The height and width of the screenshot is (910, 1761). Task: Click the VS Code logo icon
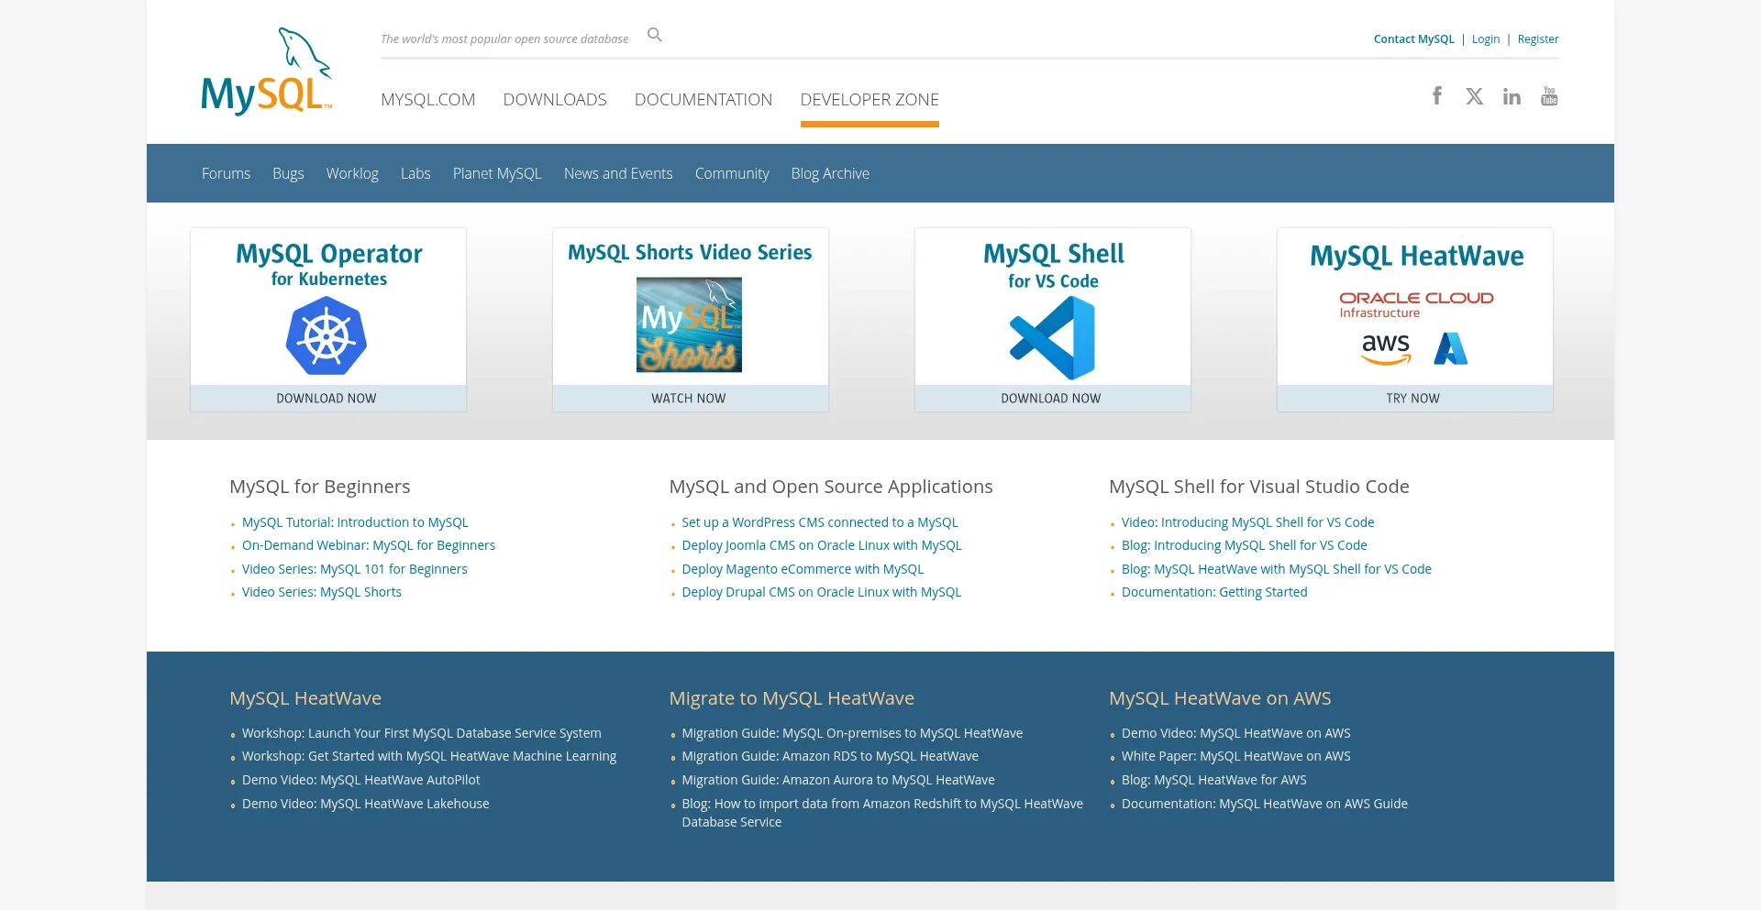pos(1052,338)
